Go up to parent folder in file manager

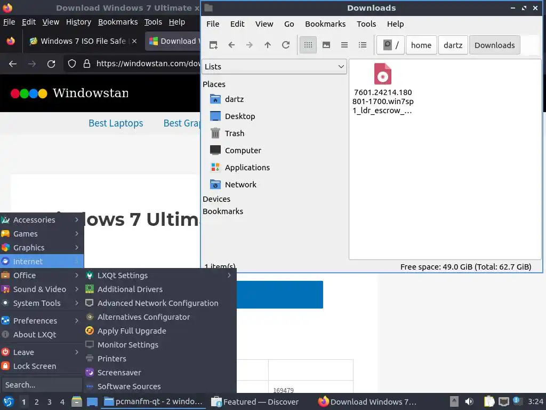tap(268, 45)
